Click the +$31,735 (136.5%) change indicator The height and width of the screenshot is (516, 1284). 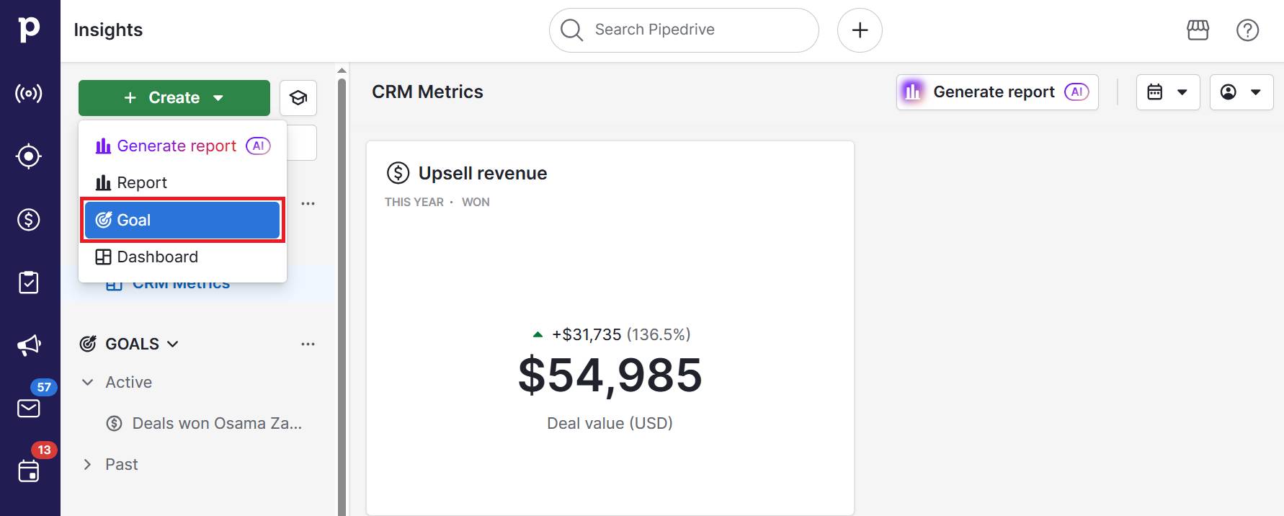click(610, 334)
